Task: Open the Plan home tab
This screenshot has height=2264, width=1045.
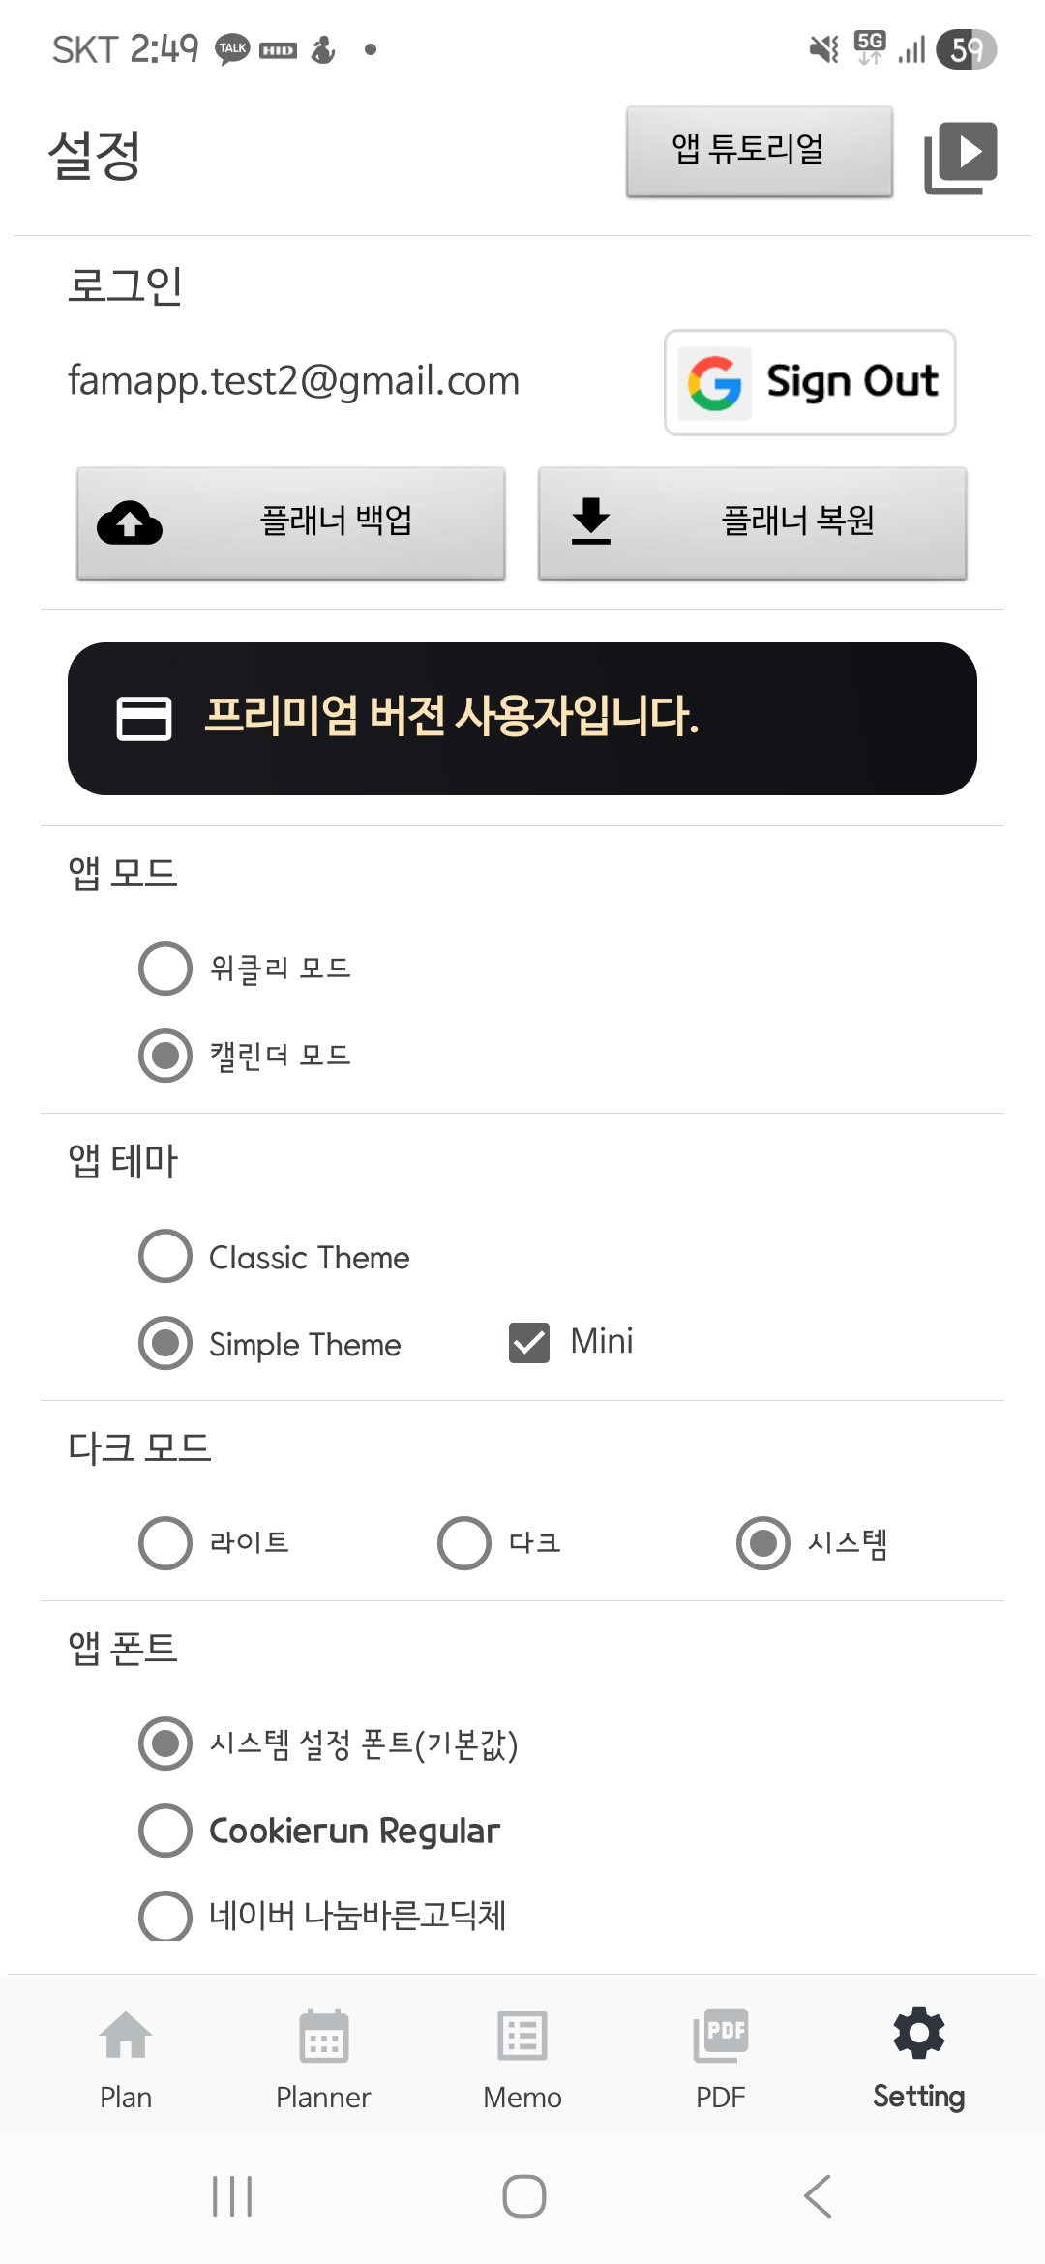Action: (x=126, y=2057)
